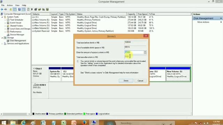223x125 pixels.
Task: Open Internet Explorer from the taskbar
Action: [23, 123]
